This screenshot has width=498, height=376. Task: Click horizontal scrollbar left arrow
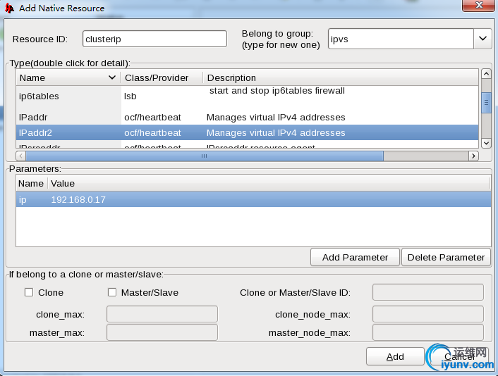click(21, 156)
